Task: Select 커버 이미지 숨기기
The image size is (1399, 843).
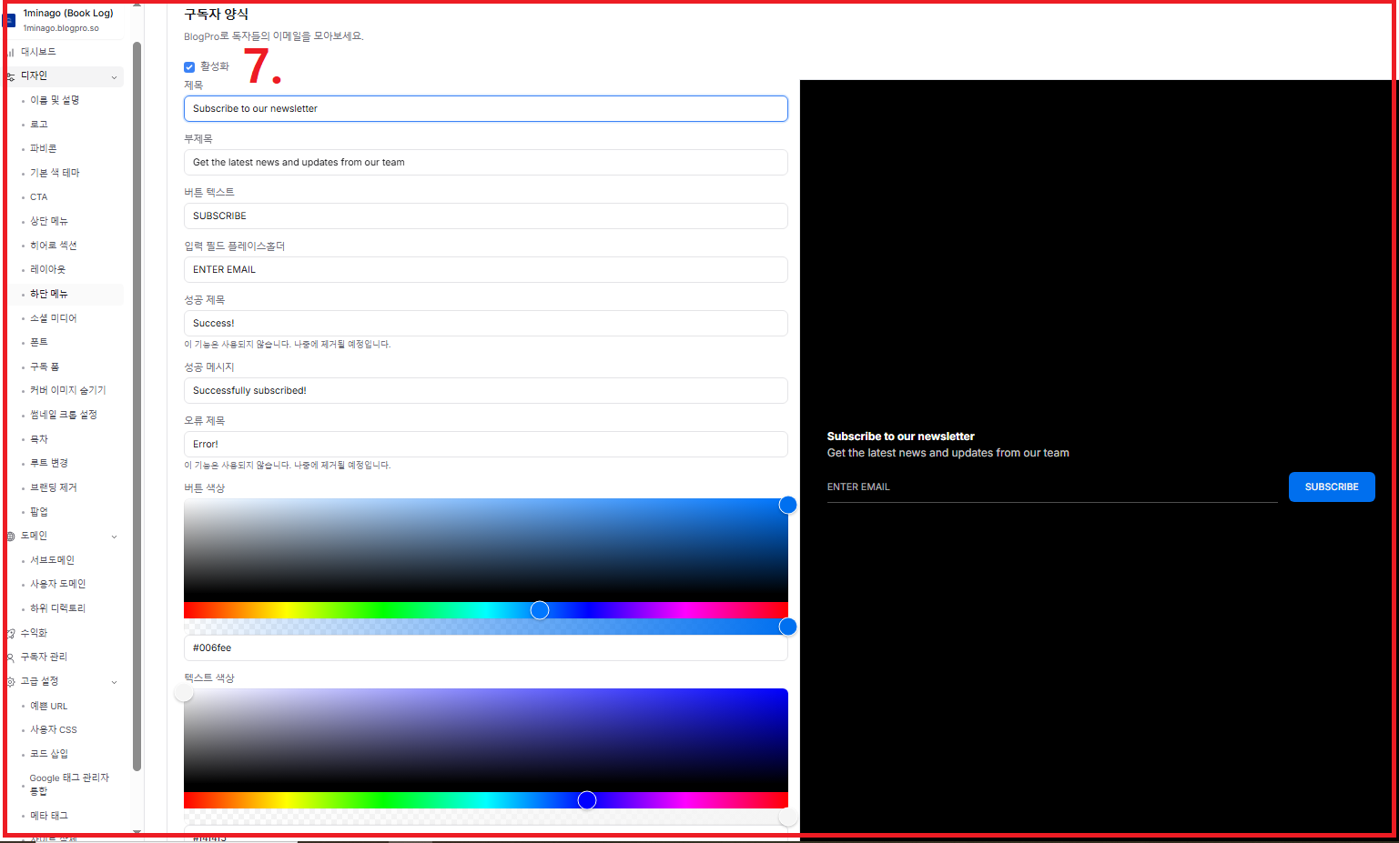Action: (x=68, y=390)
